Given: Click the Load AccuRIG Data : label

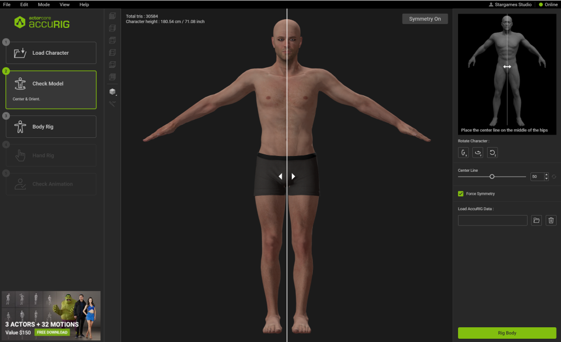Looking at the screenshot, I should [476, 208].
